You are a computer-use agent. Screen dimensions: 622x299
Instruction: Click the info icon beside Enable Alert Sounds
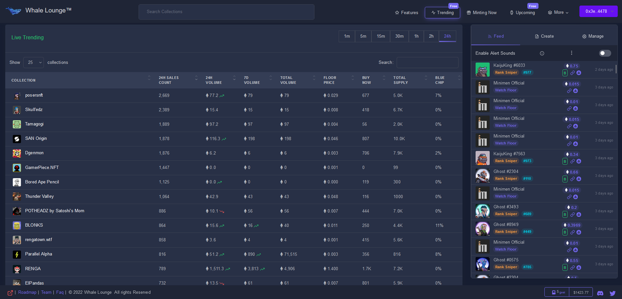pyautogui.click(x=542, y=53)
